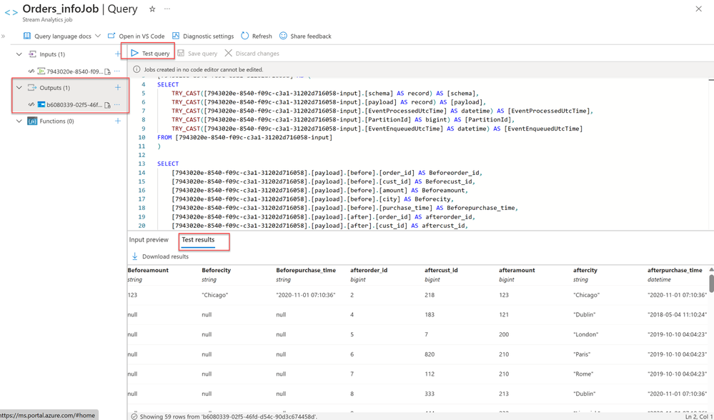Click the Beforecity column header
The image size is (714, 420).
[x=217, y=270]
